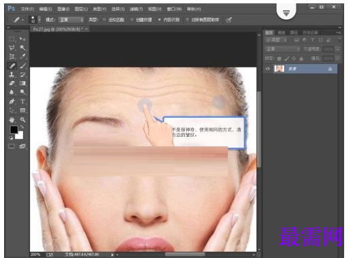
Task: Click the Background layer thumbnail
Action: pyautogui.click(x=280, y=69)
